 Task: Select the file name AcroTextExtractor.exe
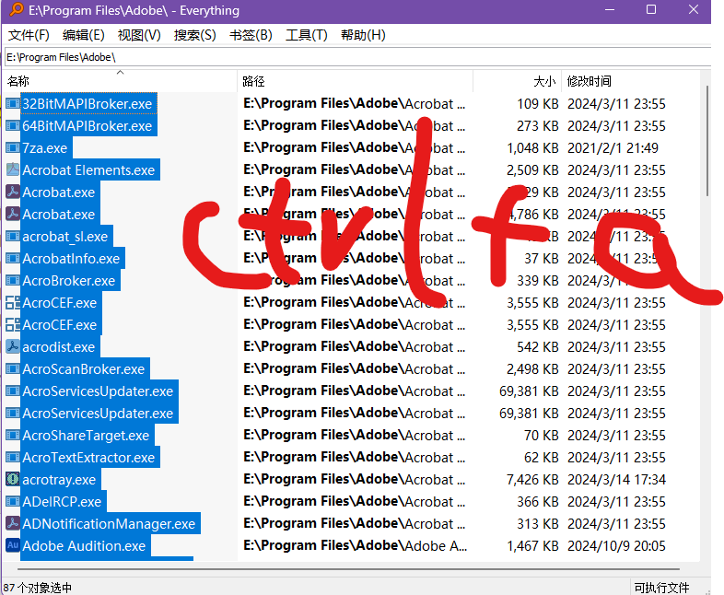pos(88,458)
